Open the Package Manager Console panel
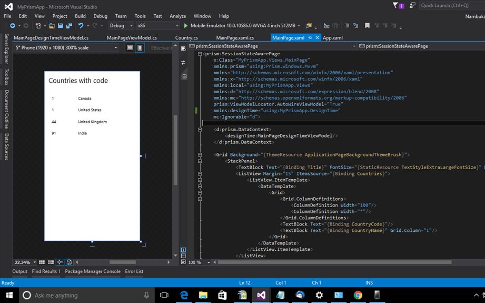485x303 pixels. [x=93, y=271]
